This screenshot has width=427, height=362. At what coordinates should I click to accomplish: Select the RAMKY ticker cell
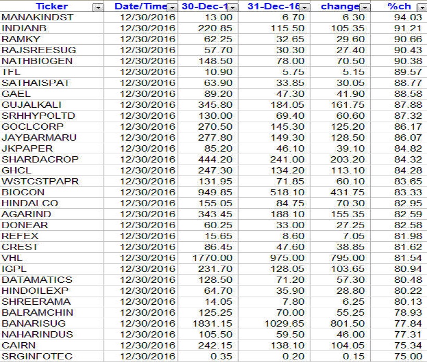pos(52,39)
